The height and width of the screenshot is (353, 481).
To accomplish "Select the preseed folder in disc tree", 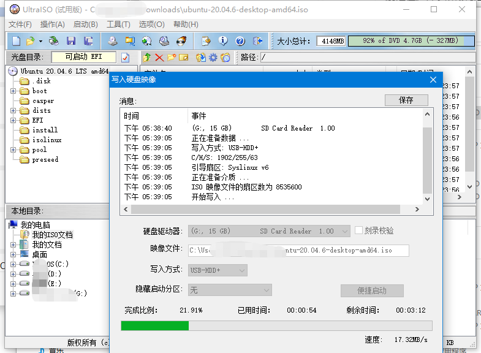I will point(45,160).
